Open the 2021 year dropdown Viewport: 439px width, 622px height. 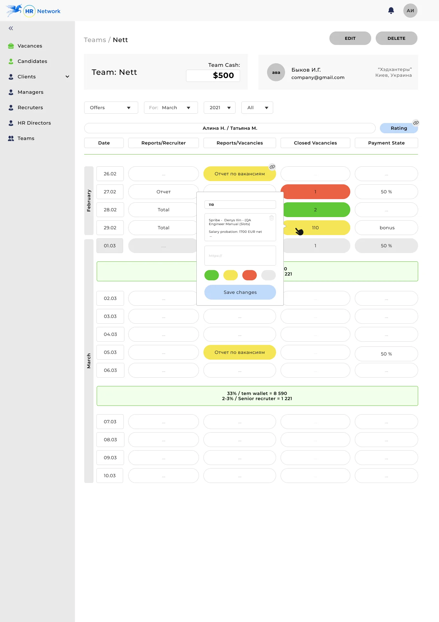tap(220, 108)
